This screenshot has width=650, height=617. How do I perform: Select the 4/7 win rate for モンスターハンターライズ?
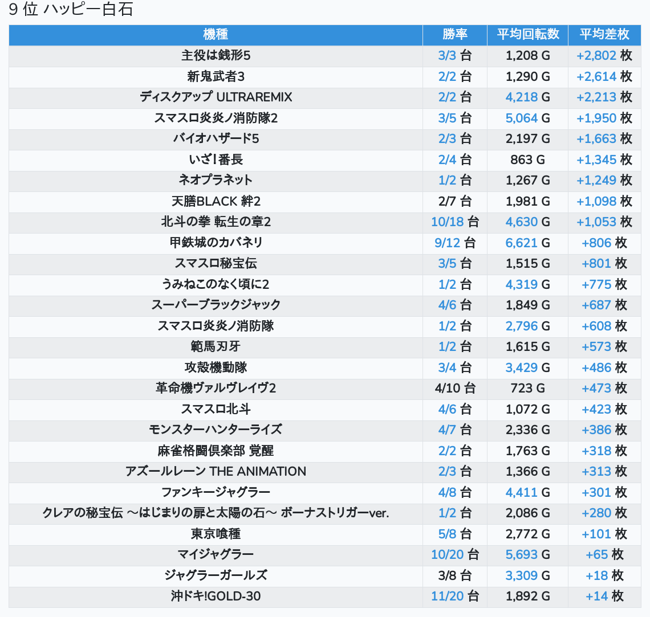[447, 430]
